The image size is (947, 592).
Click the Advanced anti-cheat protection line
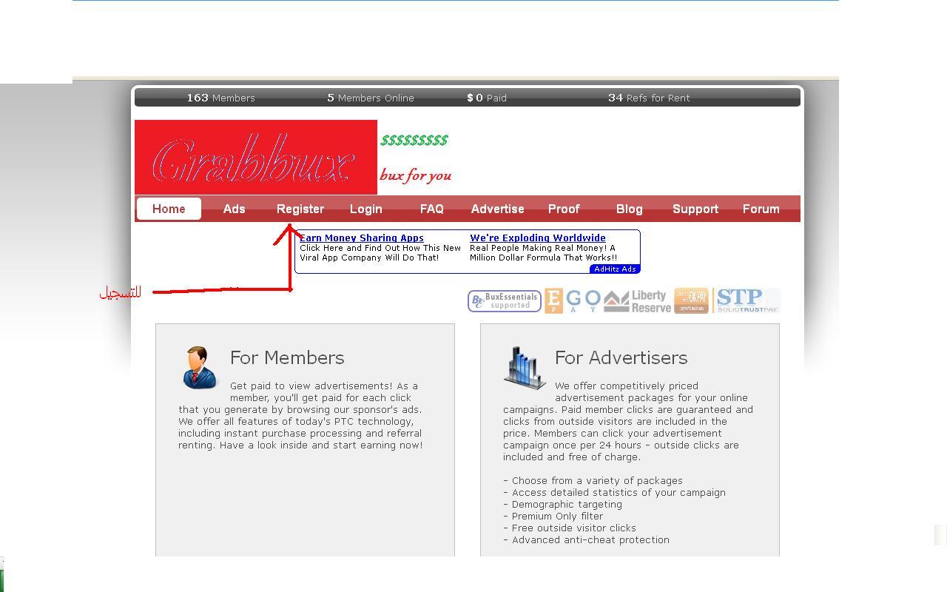586,539
